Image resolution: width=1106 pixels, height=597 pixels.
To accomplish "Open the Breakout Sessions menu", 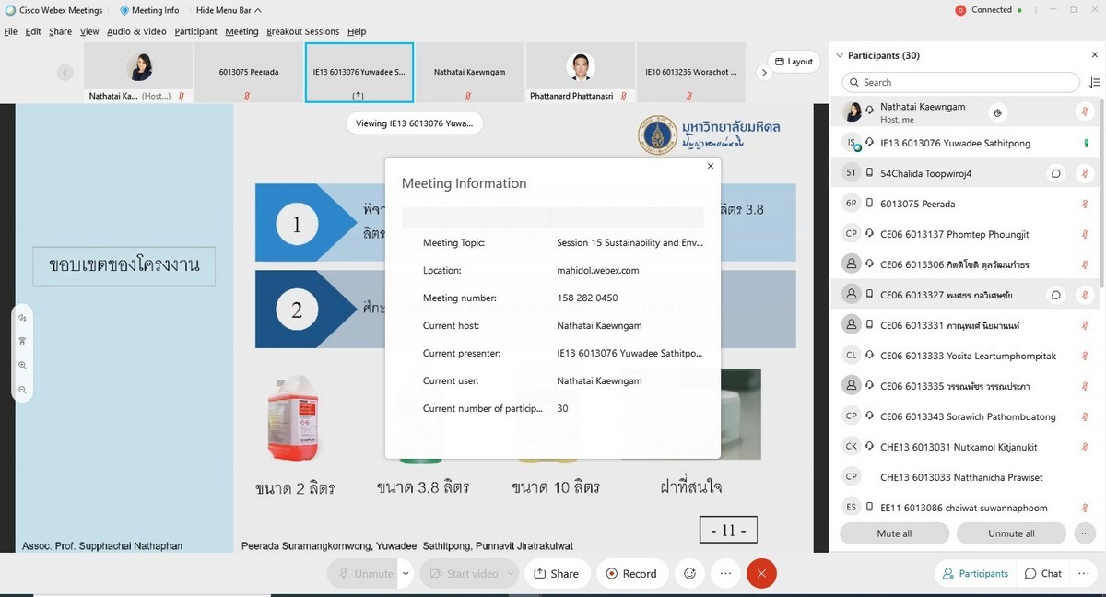I will click(x=302, y=31).
